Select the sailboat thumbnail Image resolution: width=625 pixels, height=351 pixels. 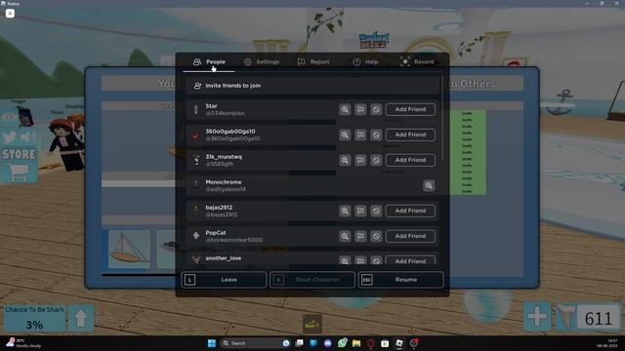(129, 250)
